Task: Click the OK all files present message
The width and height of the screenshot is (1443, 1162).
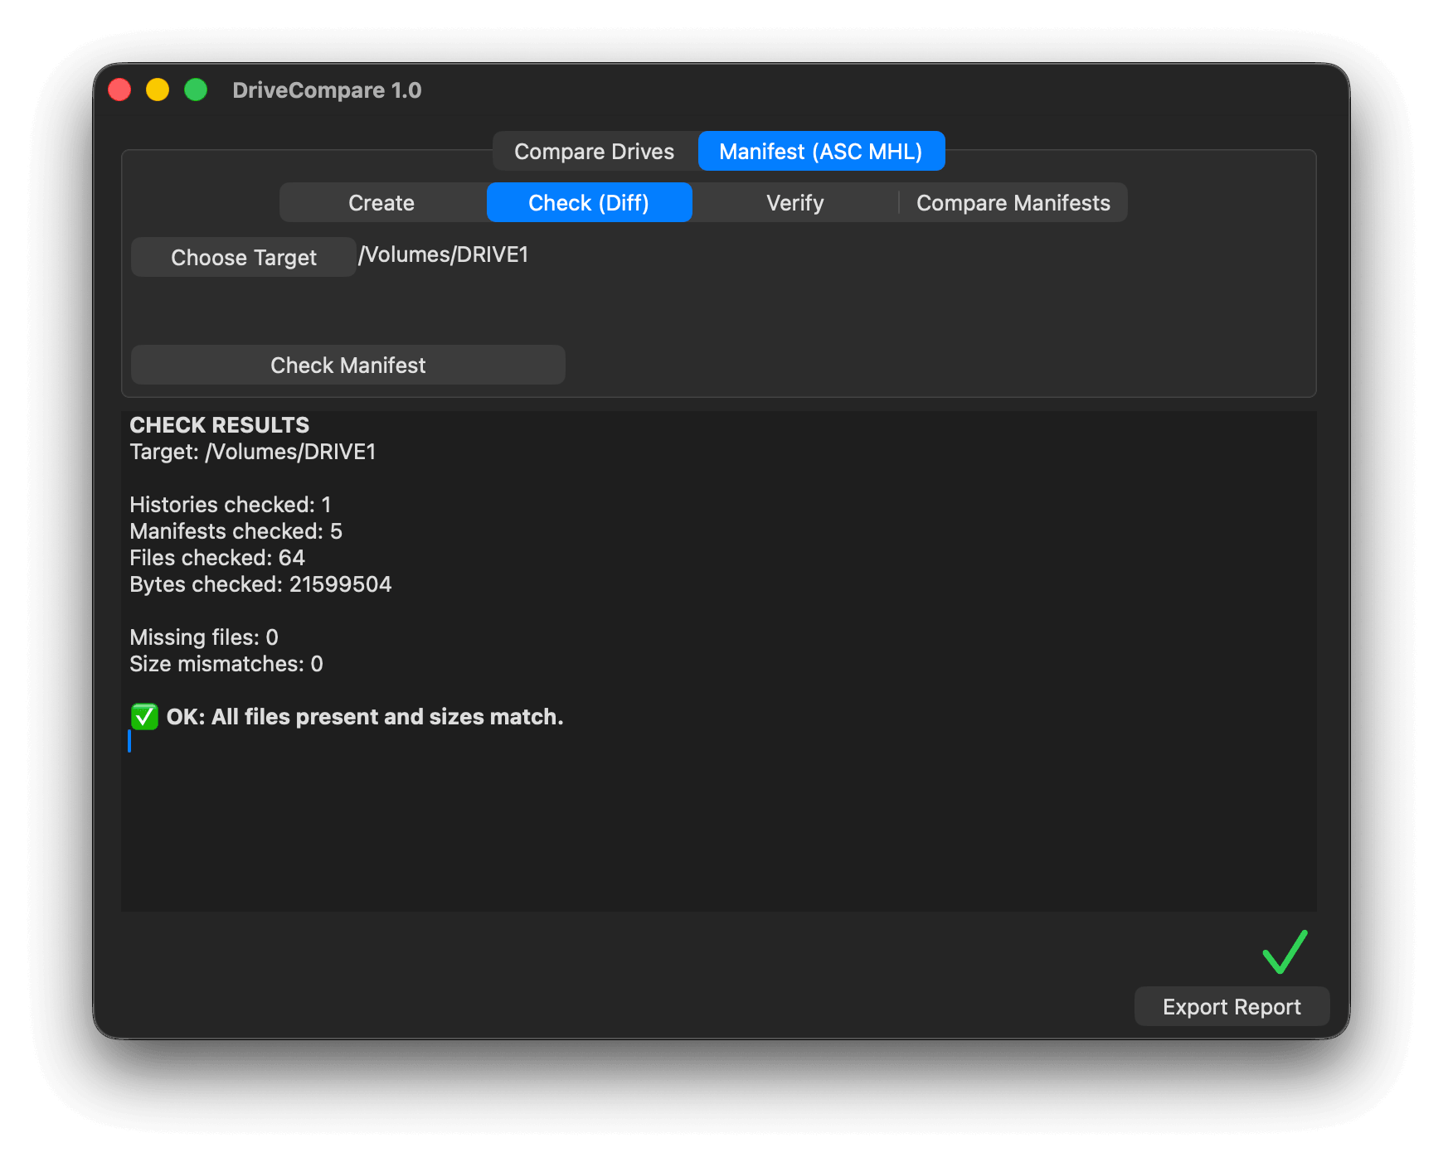Action: [x=365, y=717]
